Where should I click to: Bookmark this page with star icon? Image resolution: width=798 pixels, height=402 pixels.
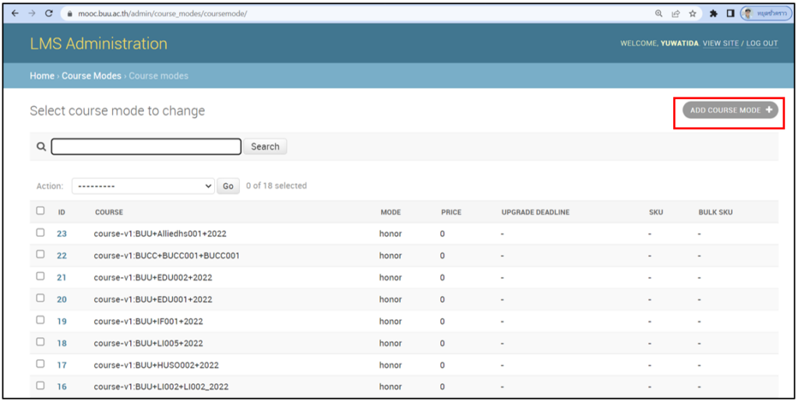pyautogui.click(x=692, y=13)
